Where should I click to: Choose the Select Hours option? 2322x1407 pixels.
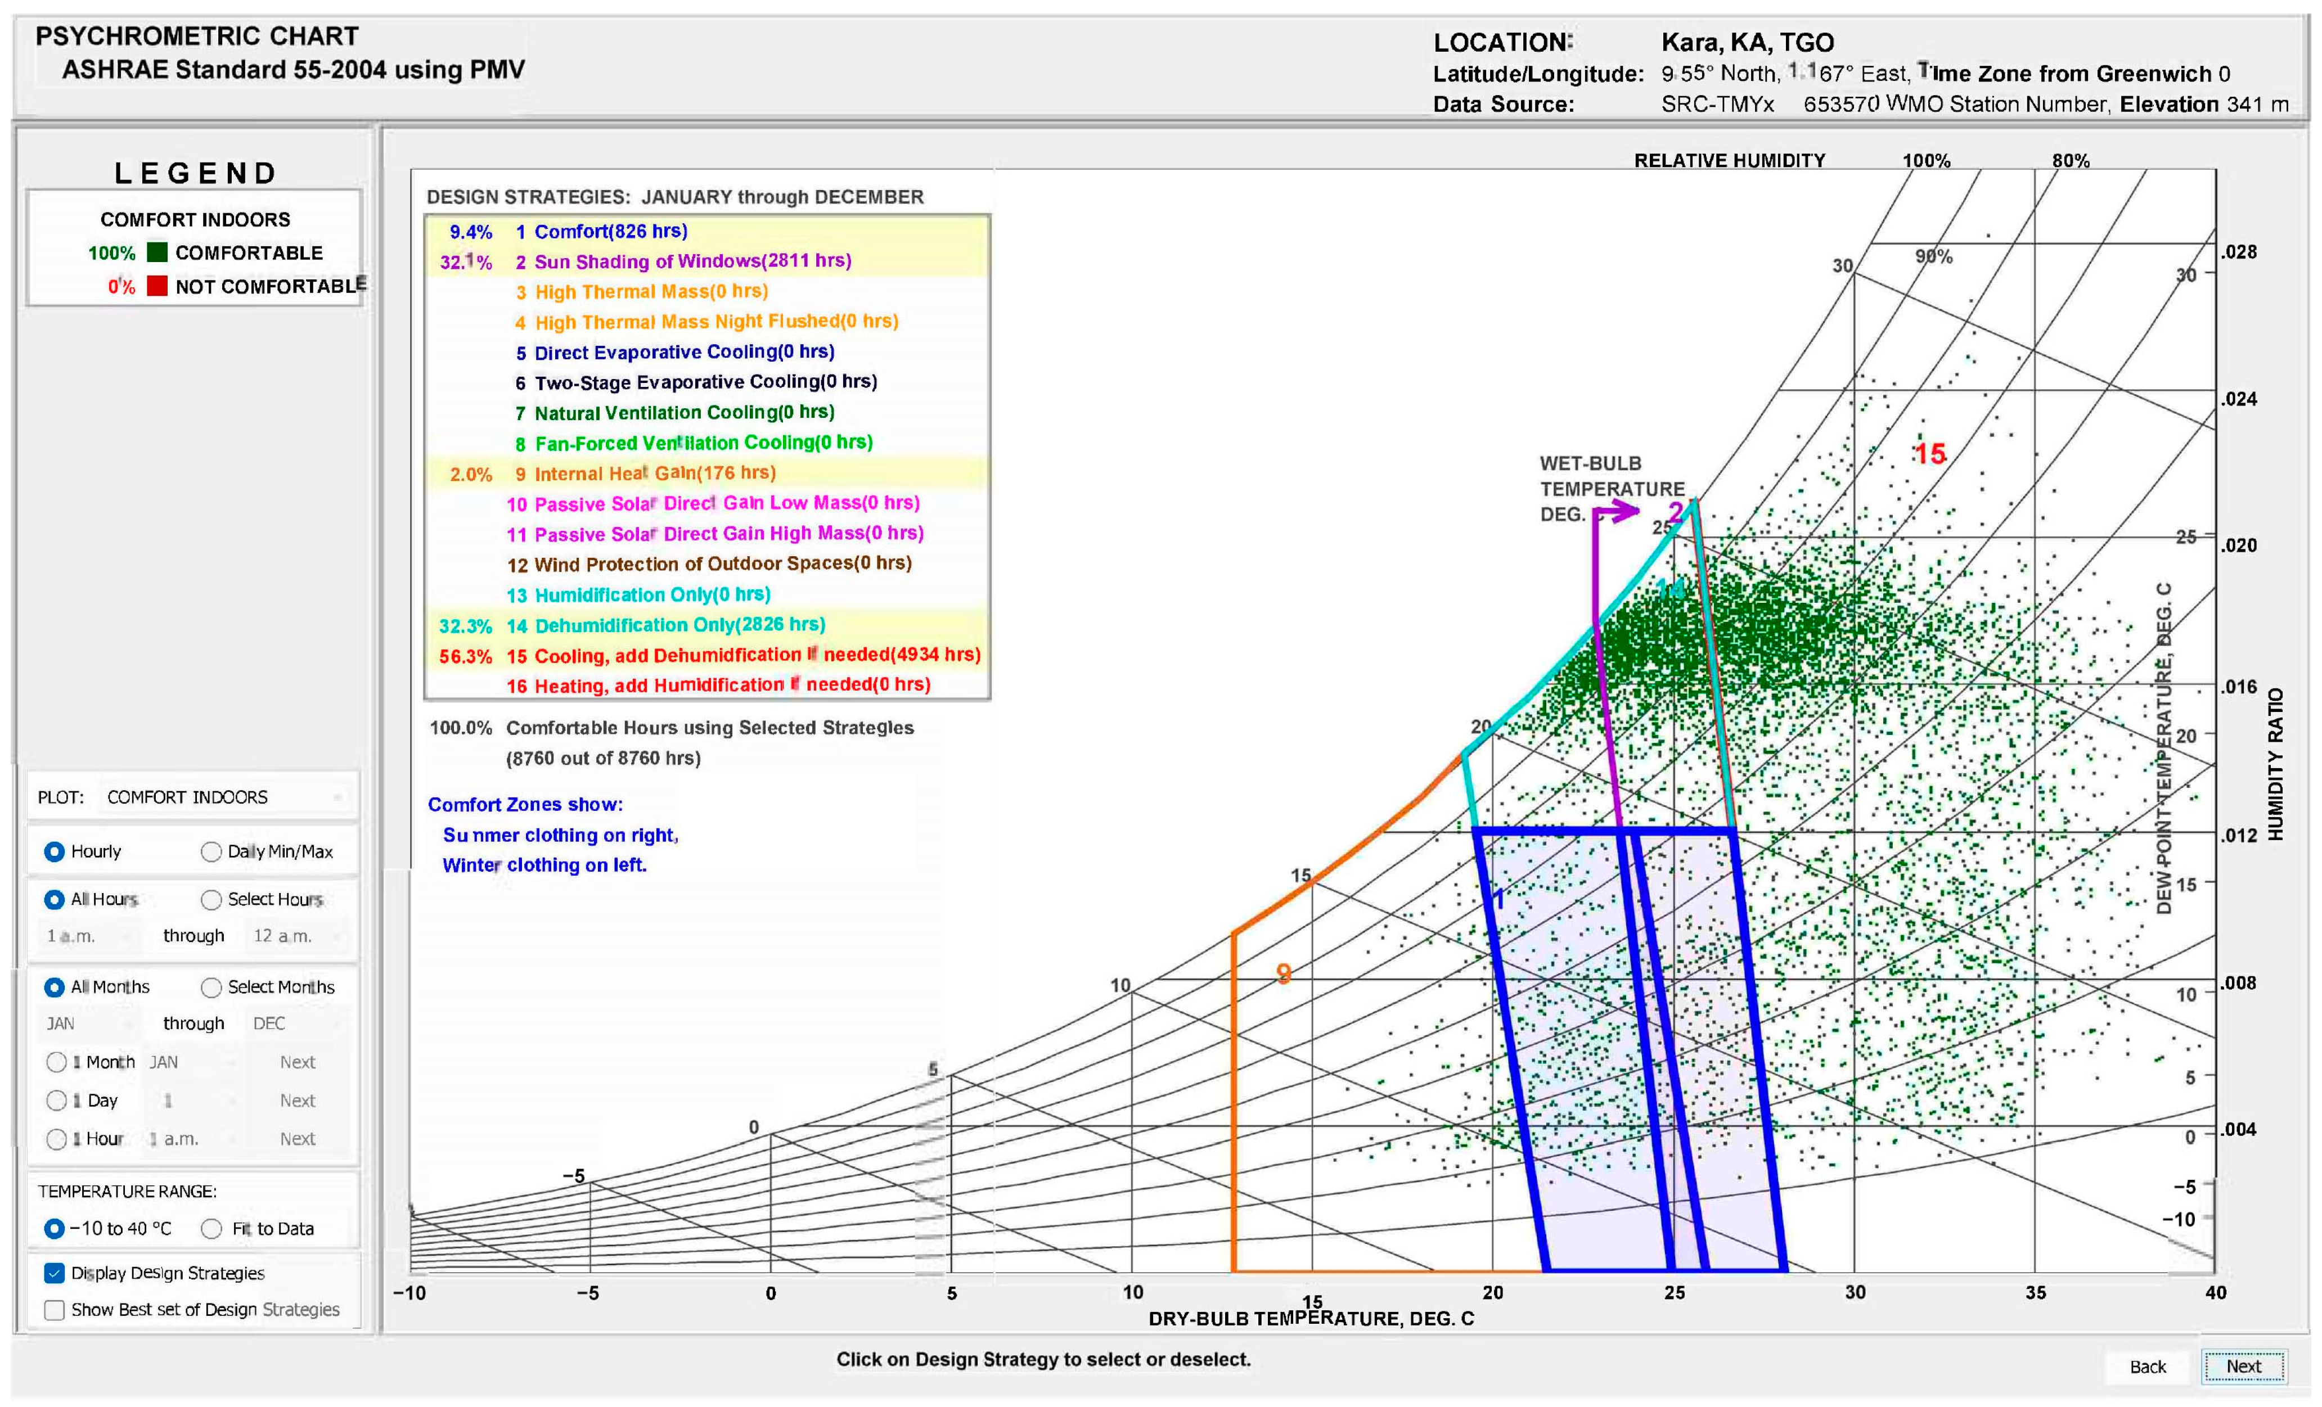(x=211, y=900)
